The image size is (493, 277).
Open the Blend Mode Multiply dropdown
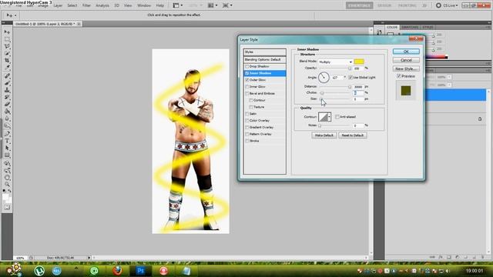pyautogui.click(x=335, y=62)
